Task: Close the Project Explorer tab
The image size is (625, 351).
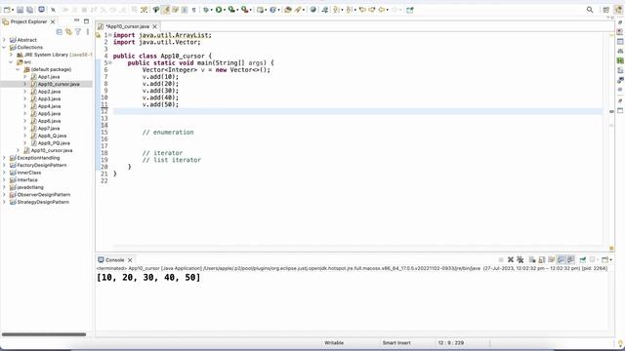Action: 53,21
